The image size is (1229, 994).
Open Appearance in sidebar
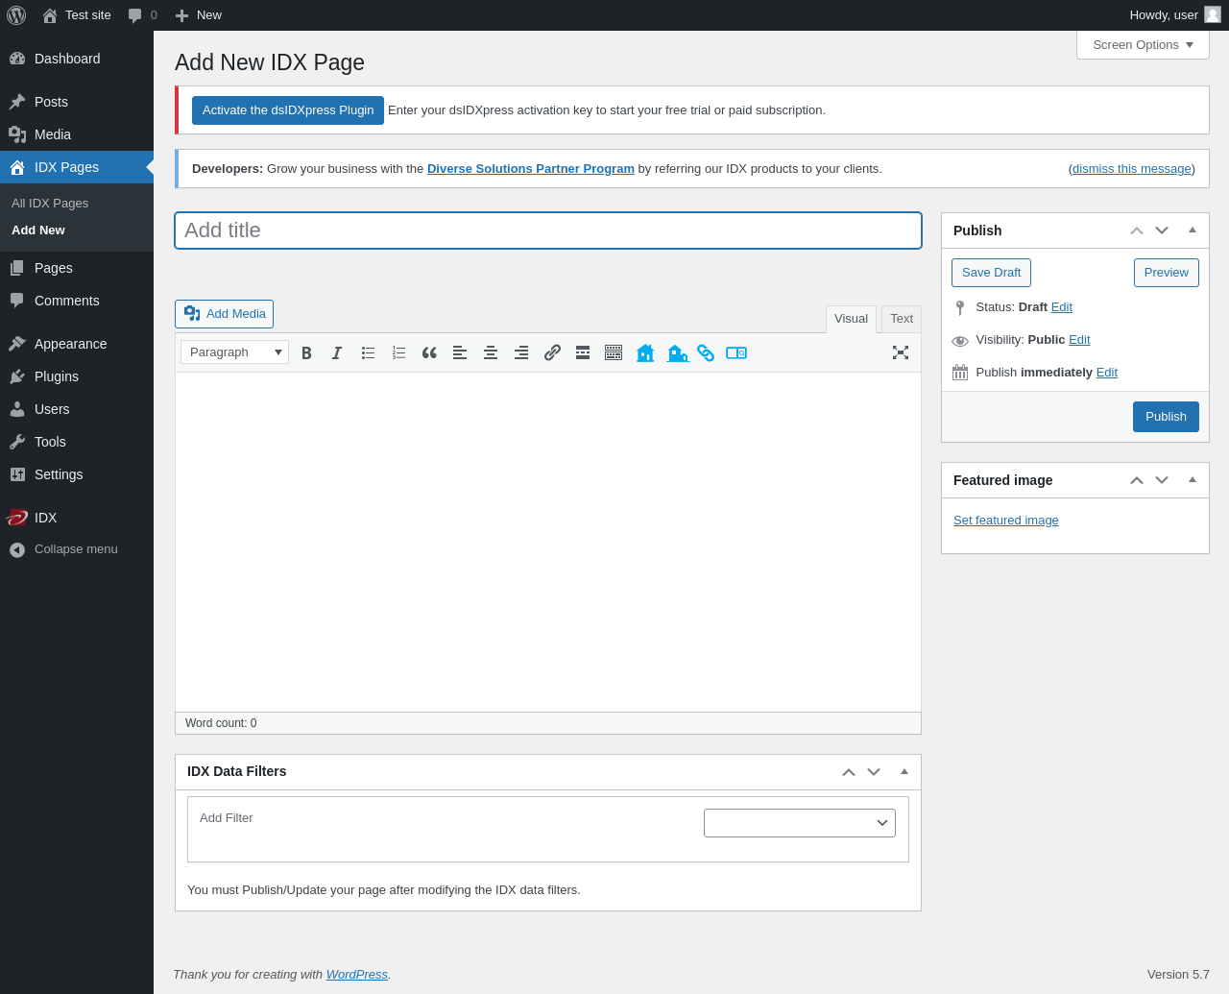tap(77, 344)
